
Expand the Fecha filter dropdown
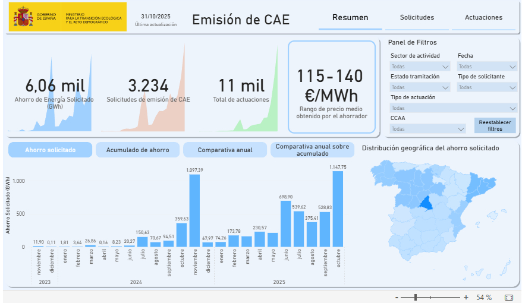(487, 67)
